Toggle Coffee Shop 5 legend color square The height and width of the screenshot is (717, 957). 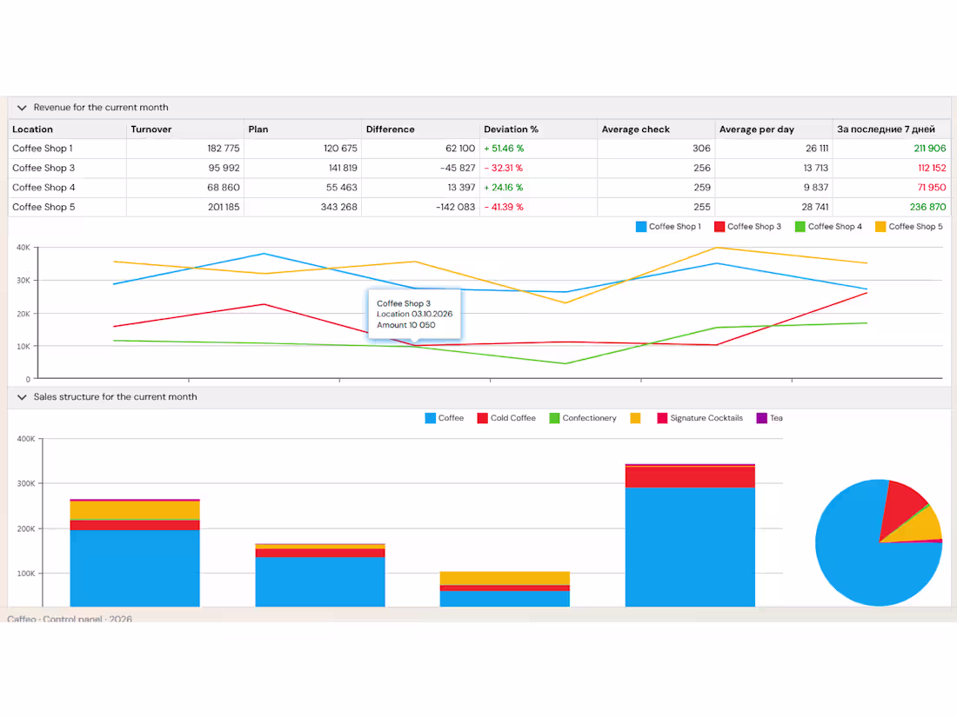[880, 227]
